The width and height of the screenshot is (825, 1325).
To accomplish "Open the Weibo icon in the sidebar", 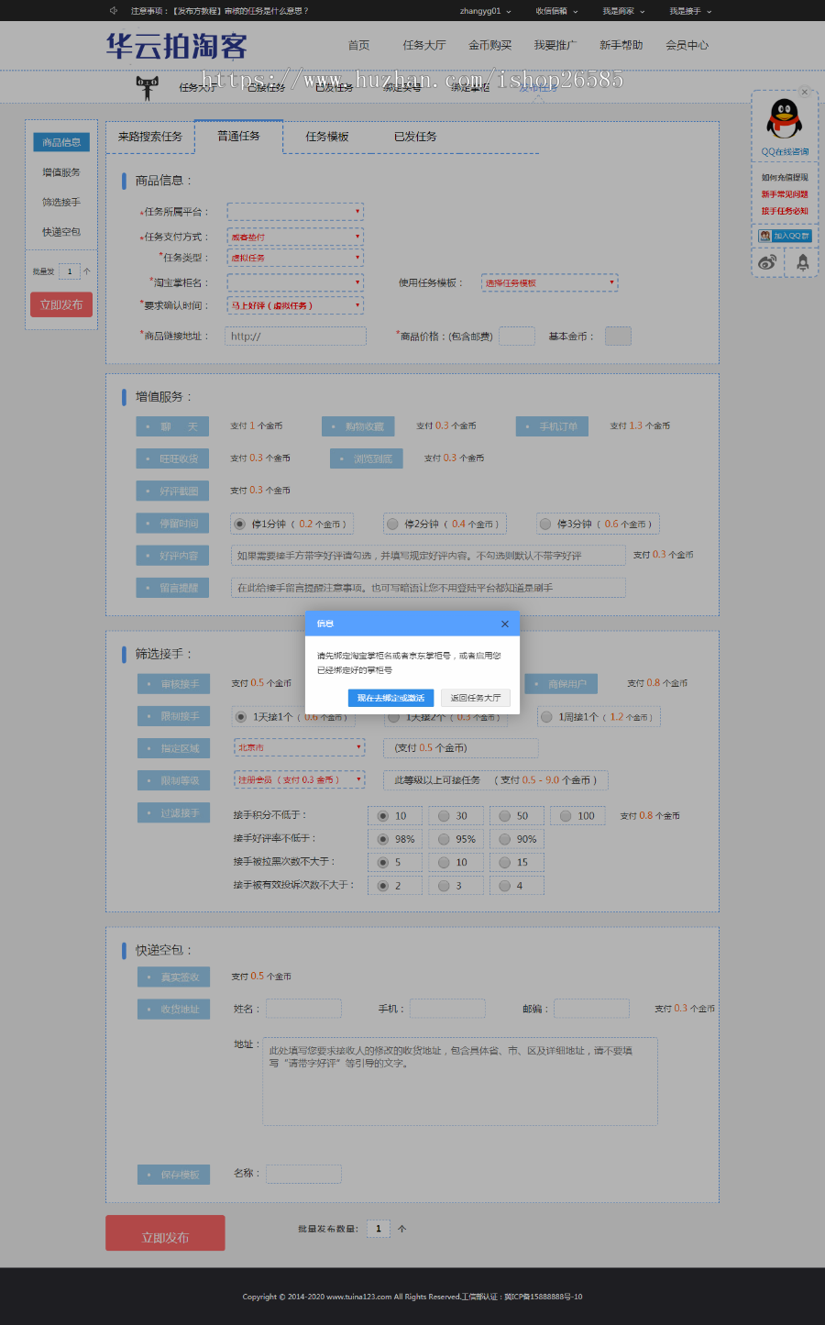I will tap(767, 262).
